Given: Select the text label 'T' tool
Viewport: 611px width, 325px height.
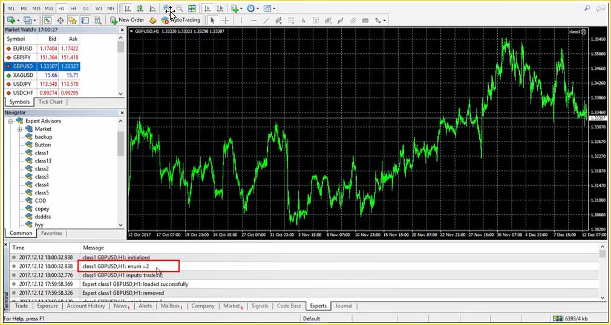Looking at the screenshot, I should [x=316, y=20].
